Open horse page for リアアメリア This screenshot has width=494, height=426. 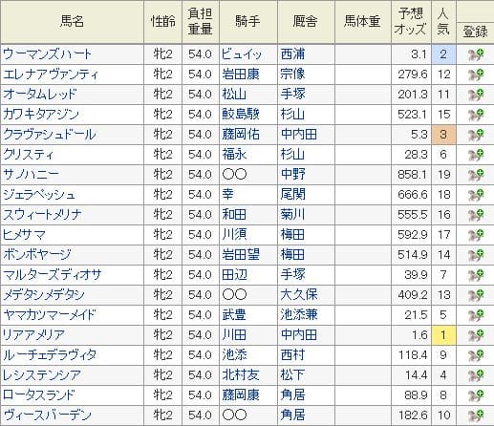(33, 335)
